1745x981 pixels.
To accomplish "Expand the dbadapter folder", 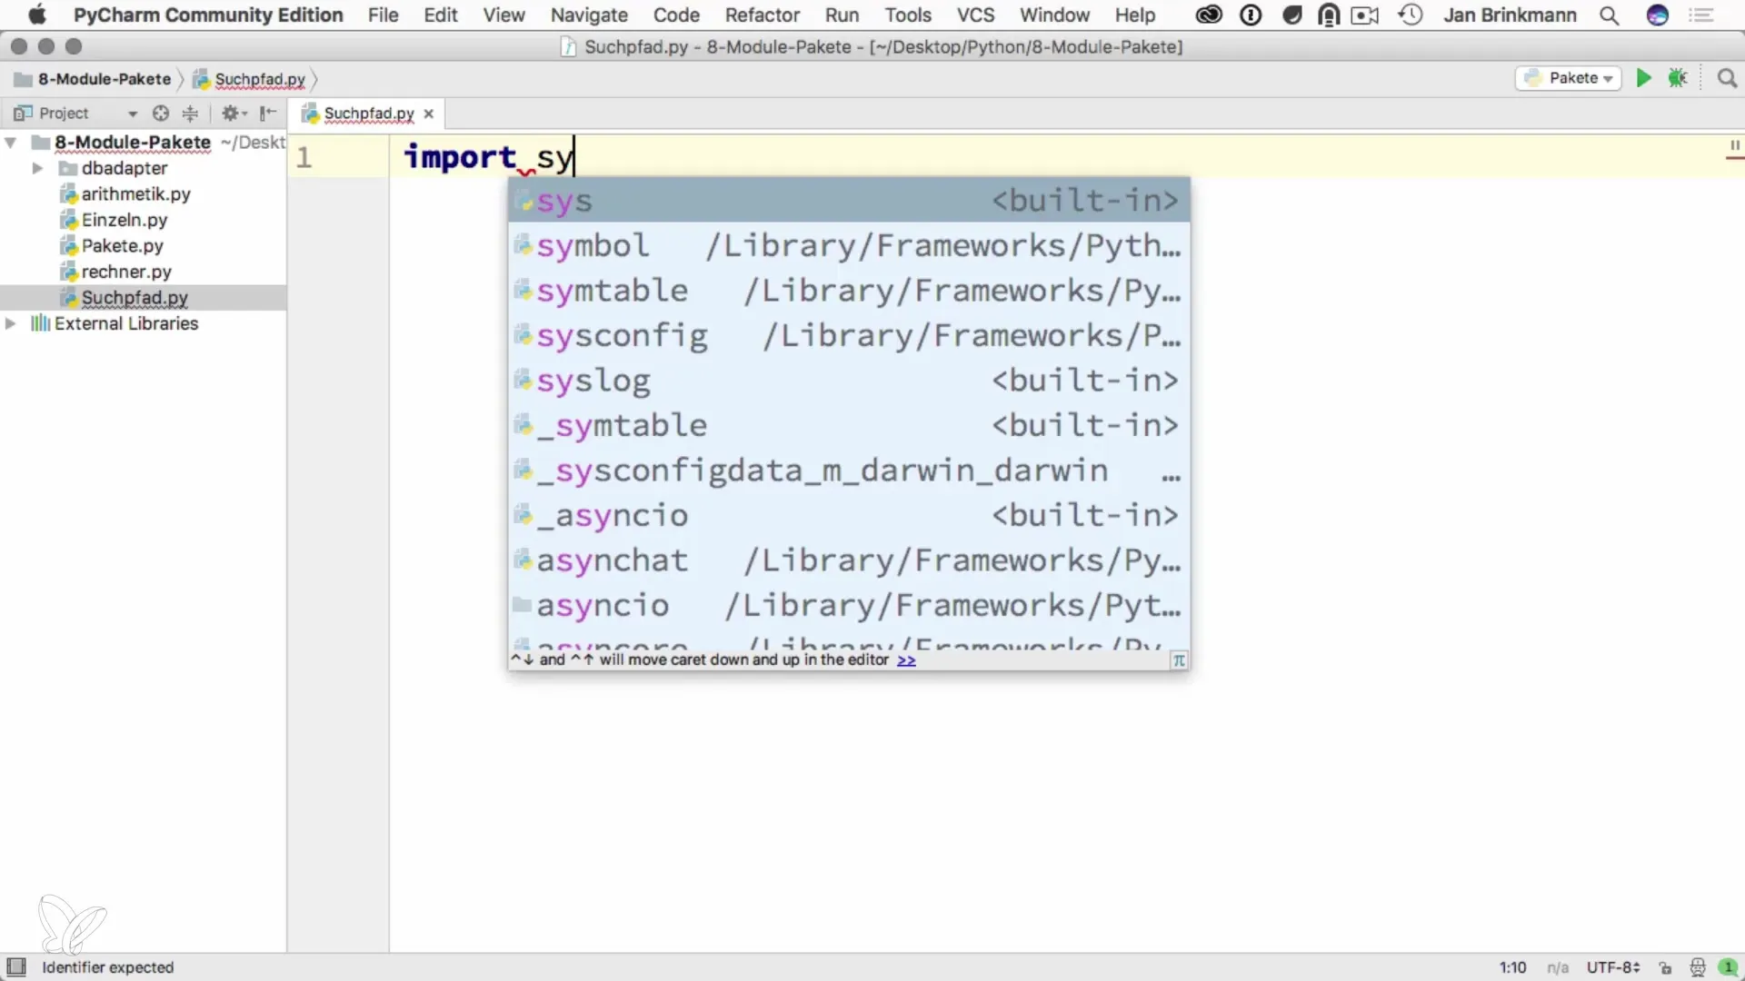I will point(37,168).
